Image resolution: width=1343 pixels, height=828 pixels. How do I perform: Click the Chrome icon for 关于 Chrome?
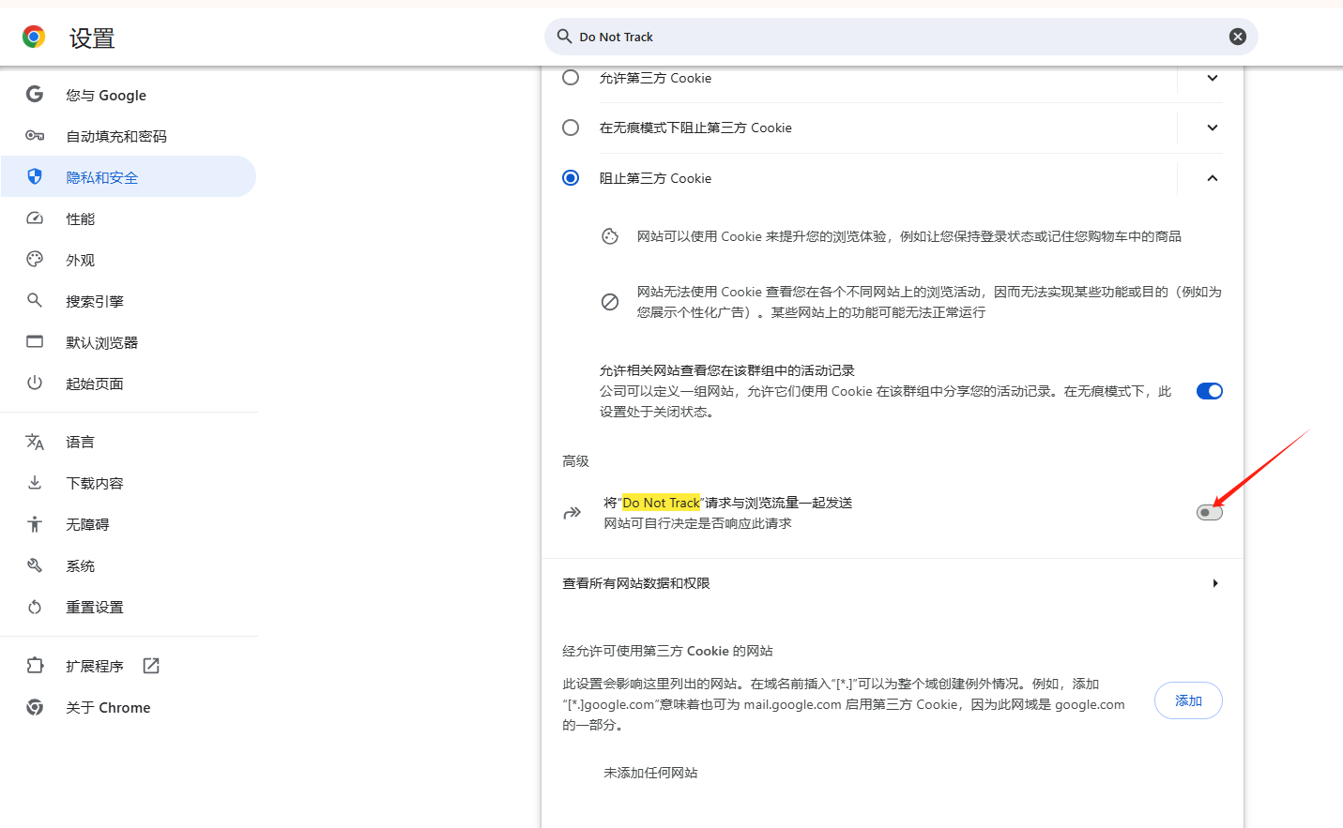pos(35,707)
